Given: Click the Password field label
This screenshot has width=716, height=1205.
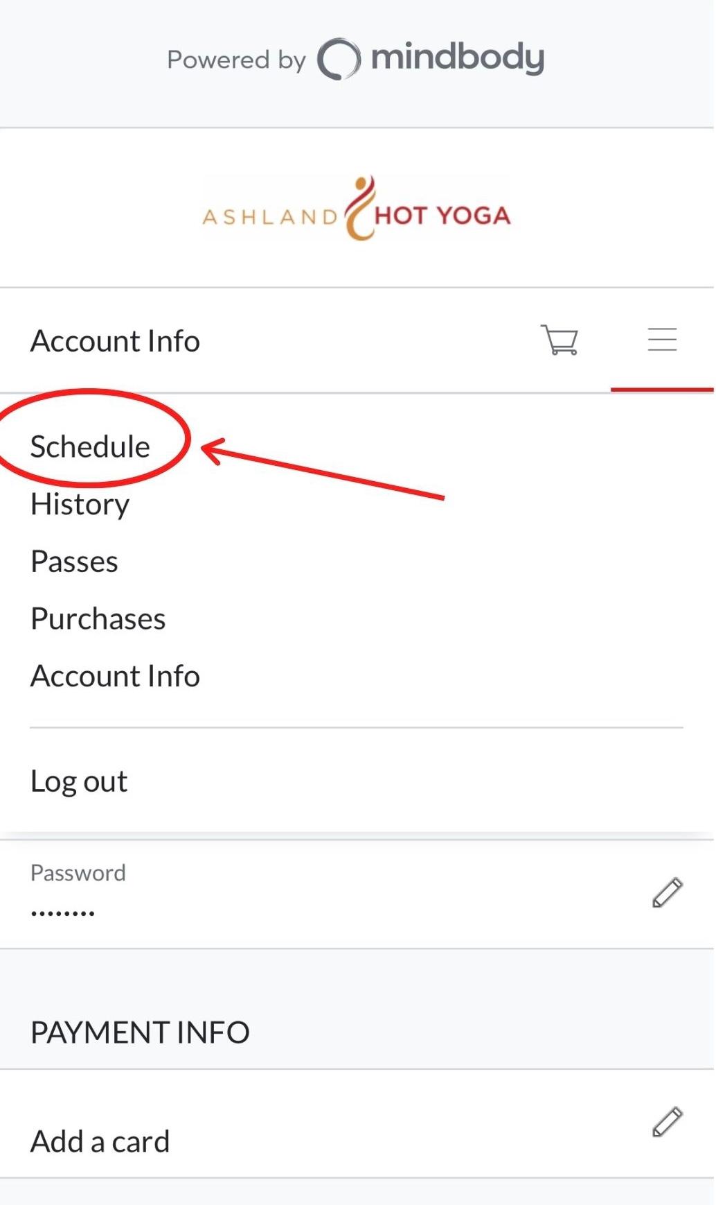Looking at the screenshot, I should pyautogui.click(x=78, y=873).
